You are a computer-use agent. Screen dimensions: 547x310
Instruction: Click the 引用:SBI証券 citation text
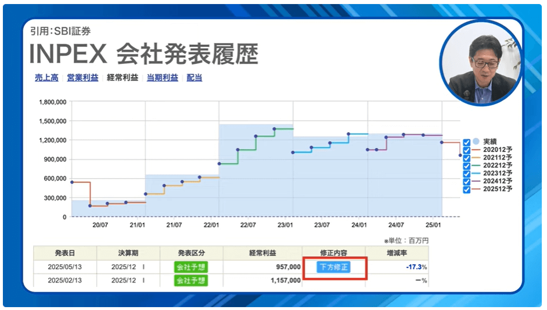[x=60, y=31]
